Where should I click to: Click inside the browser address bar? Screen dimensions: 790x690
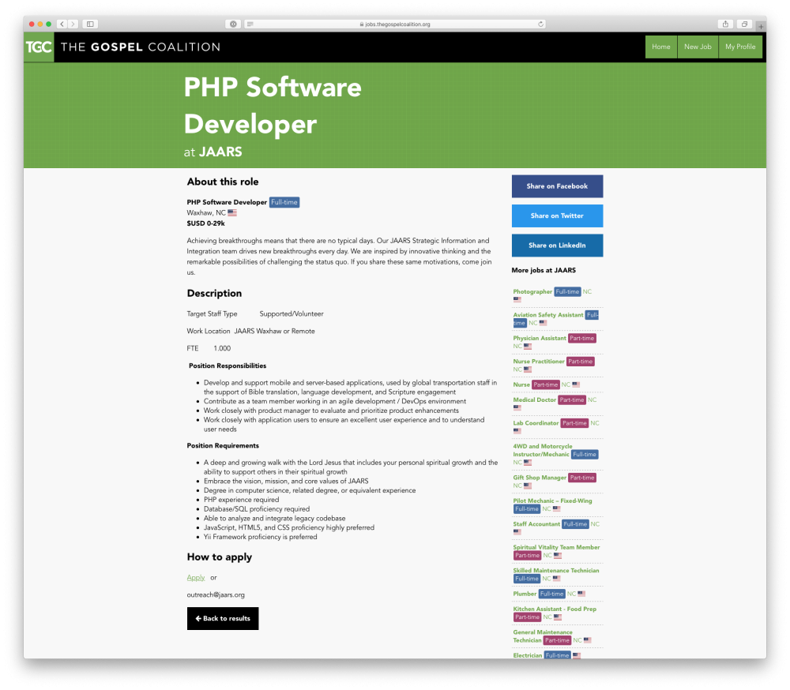pyautogui.click(x=395, y=24)
